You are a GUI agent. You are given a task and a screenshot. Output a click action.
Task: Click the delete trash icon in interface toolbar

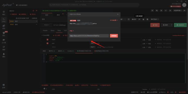click(x=148, y=19)
